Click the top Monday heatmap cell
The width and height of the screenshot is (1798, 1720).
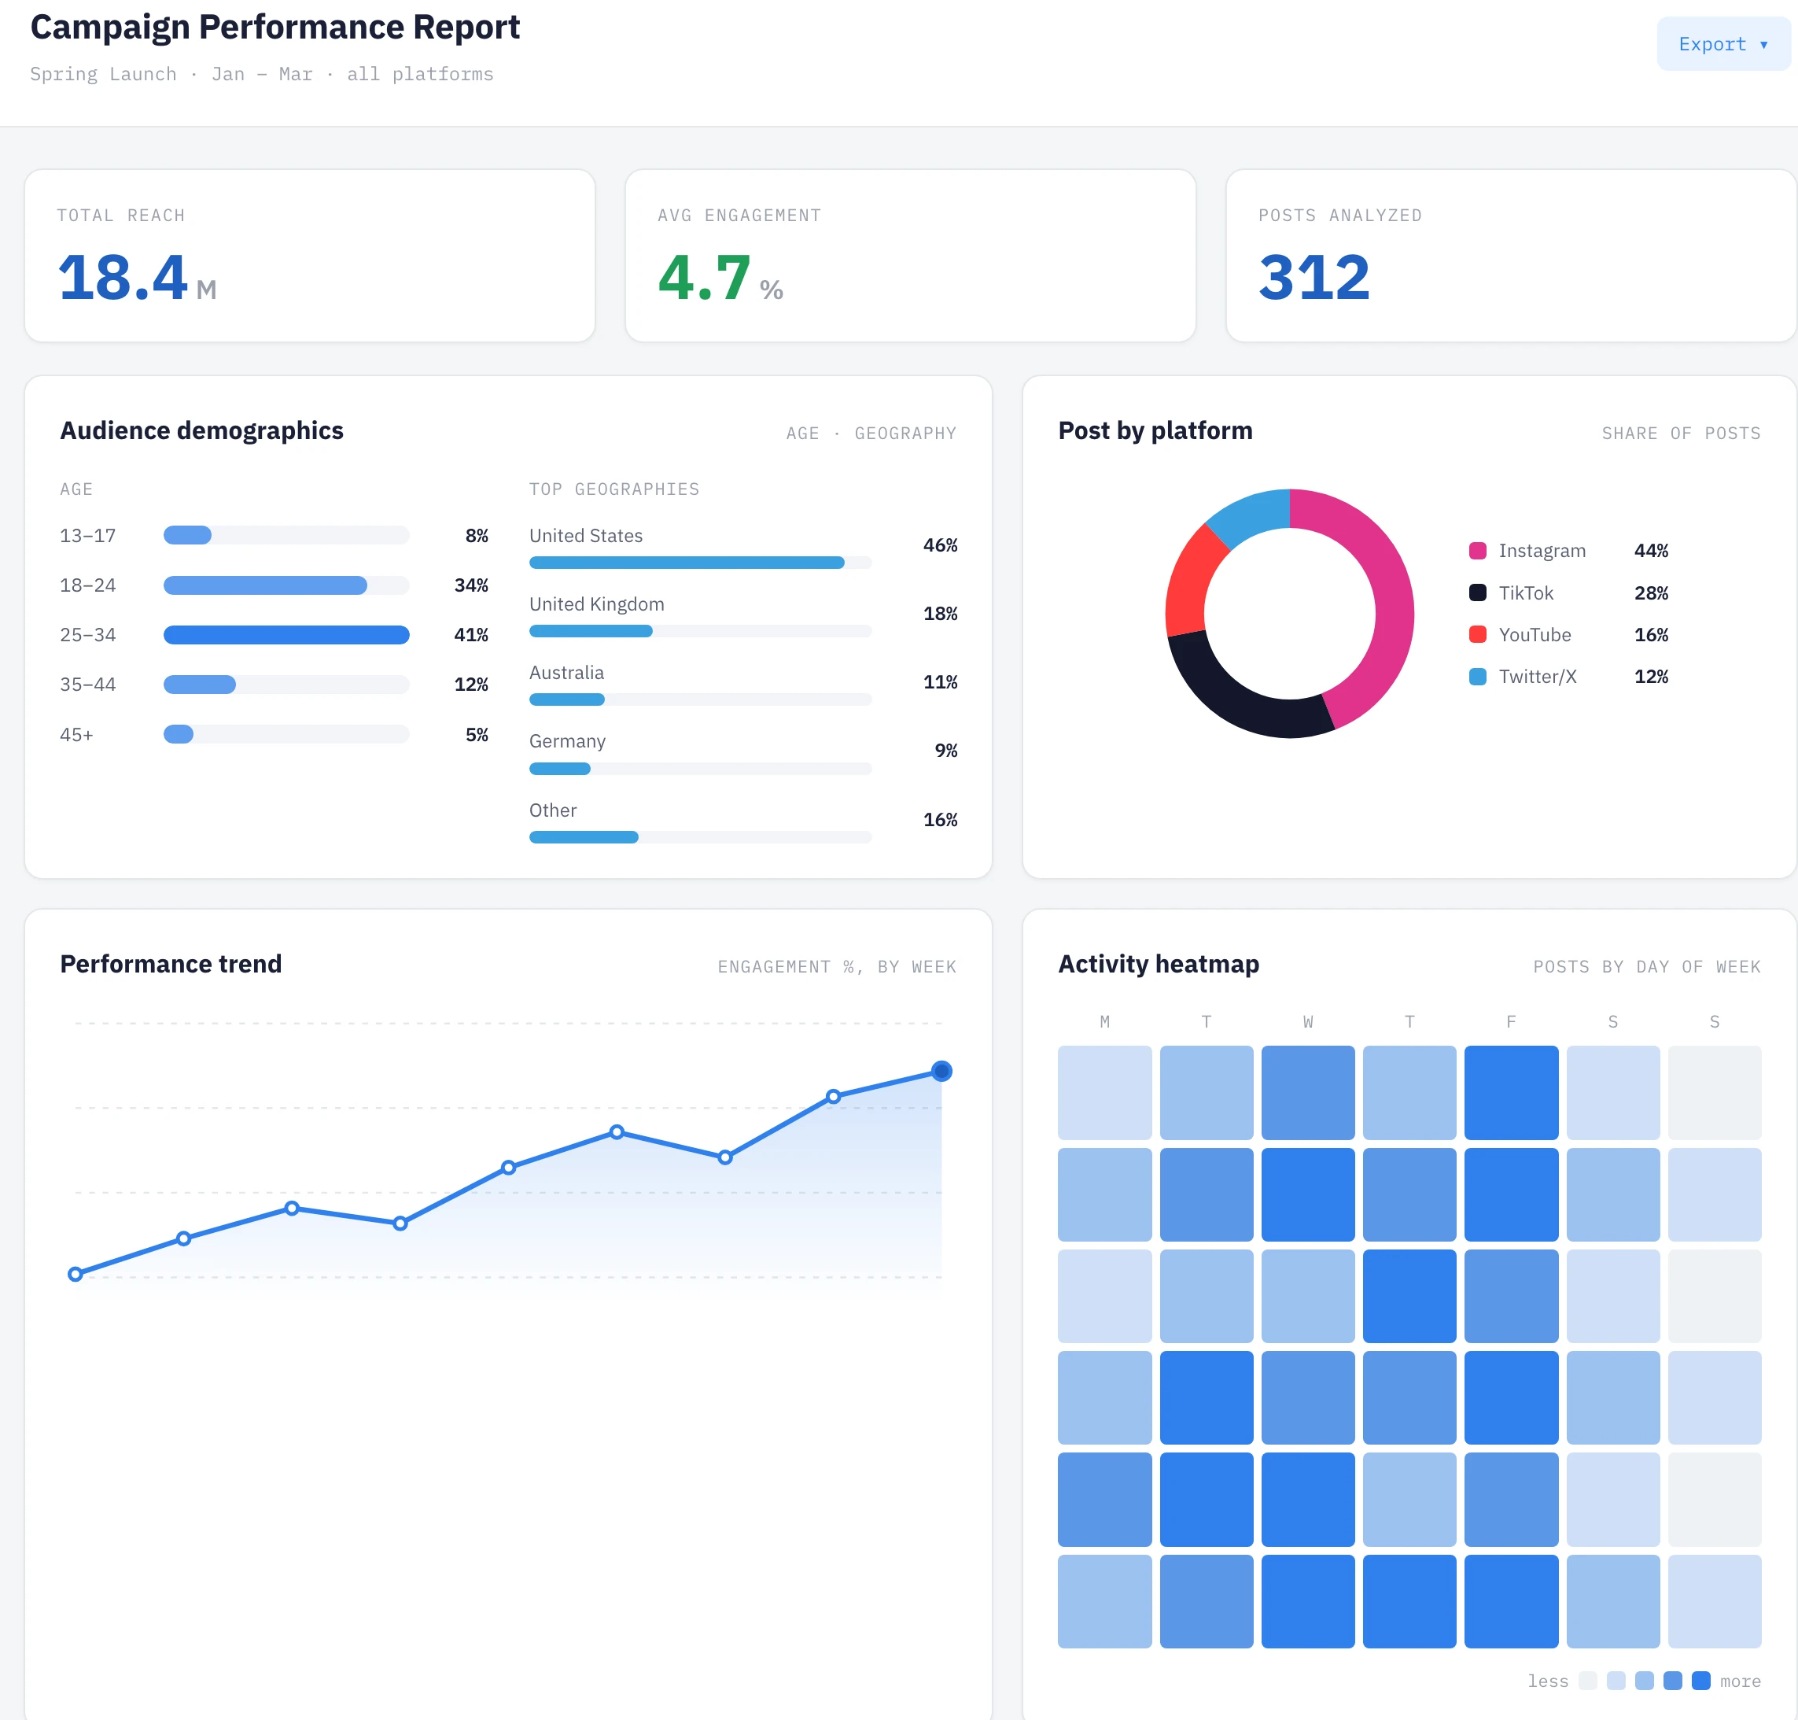[1104, 1092]
